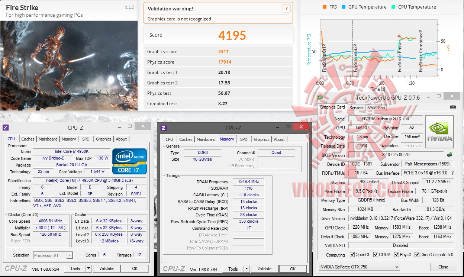The image size is (464, 277).
Task: Open the Graphics tab in the CPU-Z memory window
Action: (x=262, y=139)
